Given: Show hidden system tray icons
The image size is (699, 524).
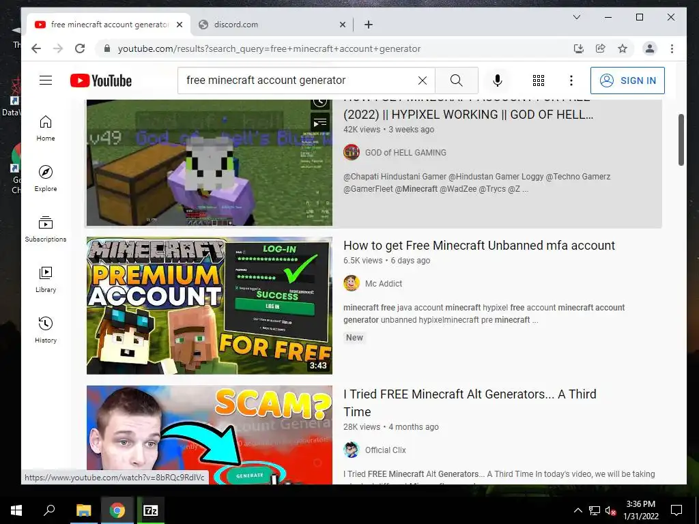Looking at the screenshot, I should (x=577, y=510).
